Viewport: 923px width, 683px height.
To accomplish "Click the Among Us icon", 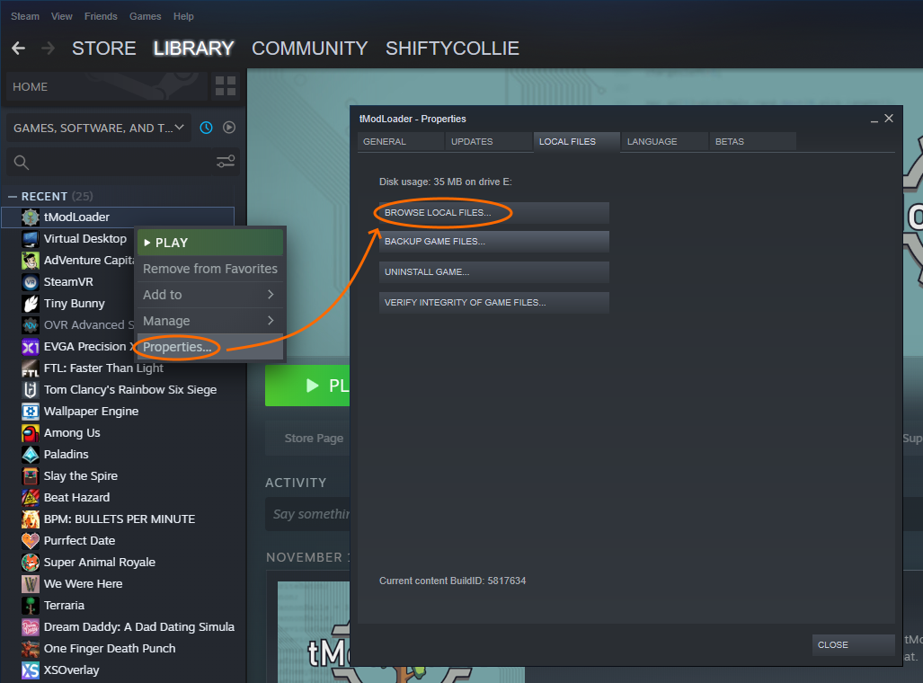I will pos(31,433).
